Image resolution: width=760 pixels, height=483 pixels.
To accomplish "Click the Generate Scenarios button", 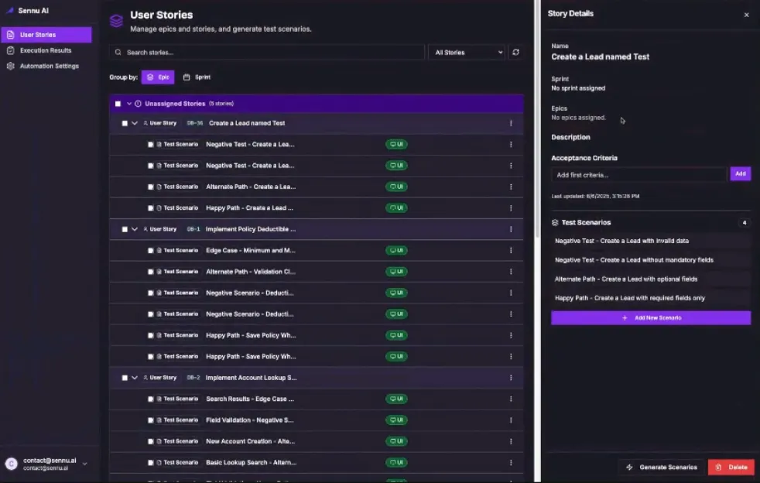I will (662, 468).
